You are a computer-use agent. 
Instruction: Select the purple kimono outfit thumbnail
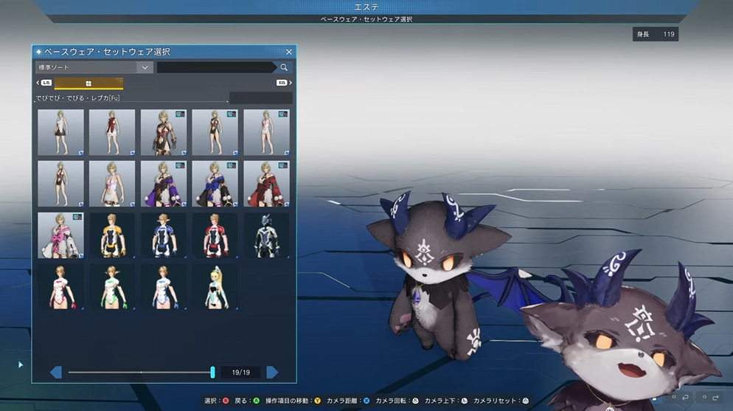[164, 184]
